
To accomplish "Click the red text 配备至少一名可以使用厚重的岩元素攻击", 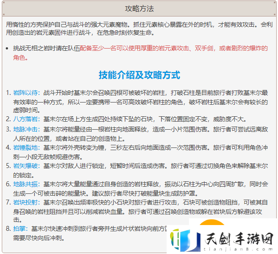I will 134,48.
